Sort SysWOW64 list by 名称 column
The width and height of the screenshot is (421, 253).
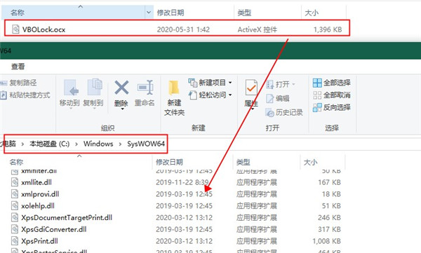pos(16,162)
